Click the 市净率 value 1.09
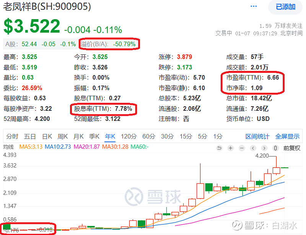Screen dimensions: 306x235 [256, 88]
